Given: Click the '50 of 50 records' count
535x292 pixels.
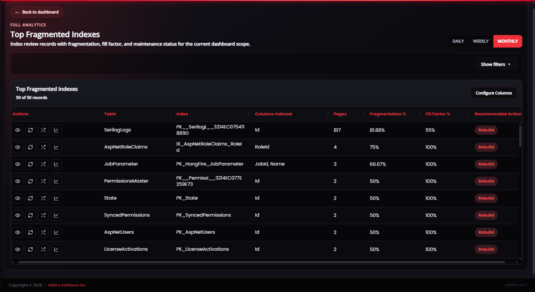Looking at the screenshot, I should click(x=31, y=98).
